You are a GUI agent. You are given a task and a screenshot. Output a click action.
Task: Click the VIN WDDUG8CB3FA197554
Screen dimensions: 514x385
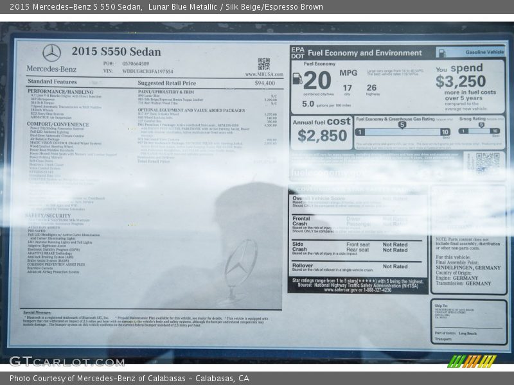pyautogui.click(x=148, y=71)
